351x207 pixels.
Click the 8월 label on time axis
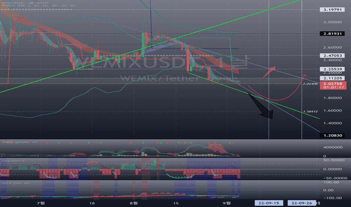pos(134,203)
